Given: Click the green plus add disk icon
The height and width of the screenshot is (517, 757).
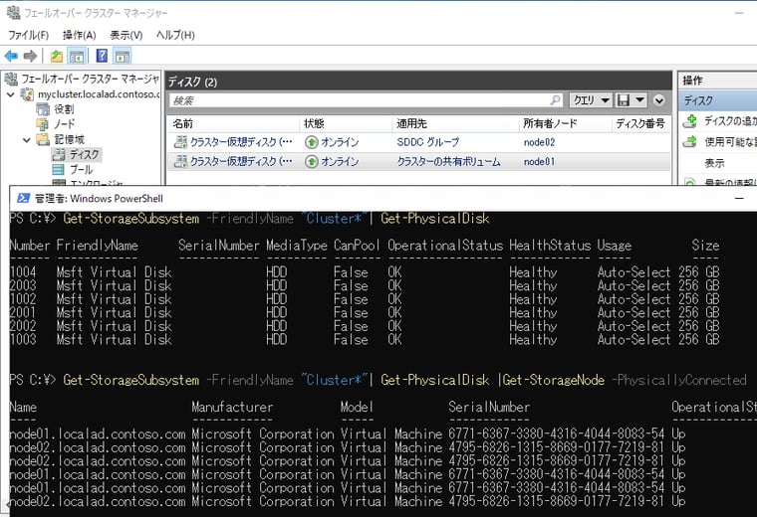Looking at the screenshot, I should pyautogui.click(x=690, y=121).
